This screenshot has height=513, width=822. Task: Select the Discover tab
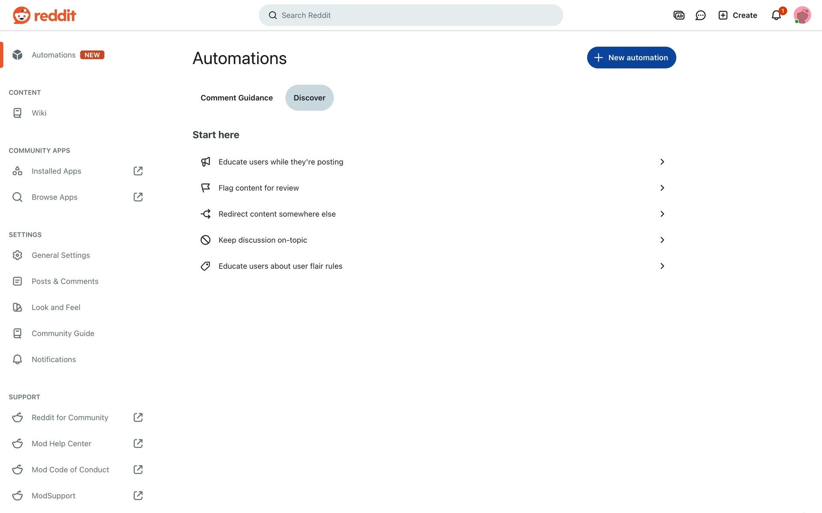309,98
